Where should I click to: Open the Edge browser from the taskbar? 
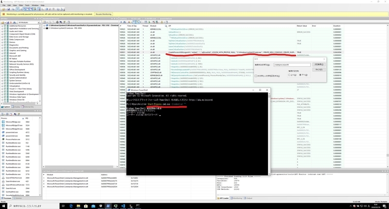(71, 206)
